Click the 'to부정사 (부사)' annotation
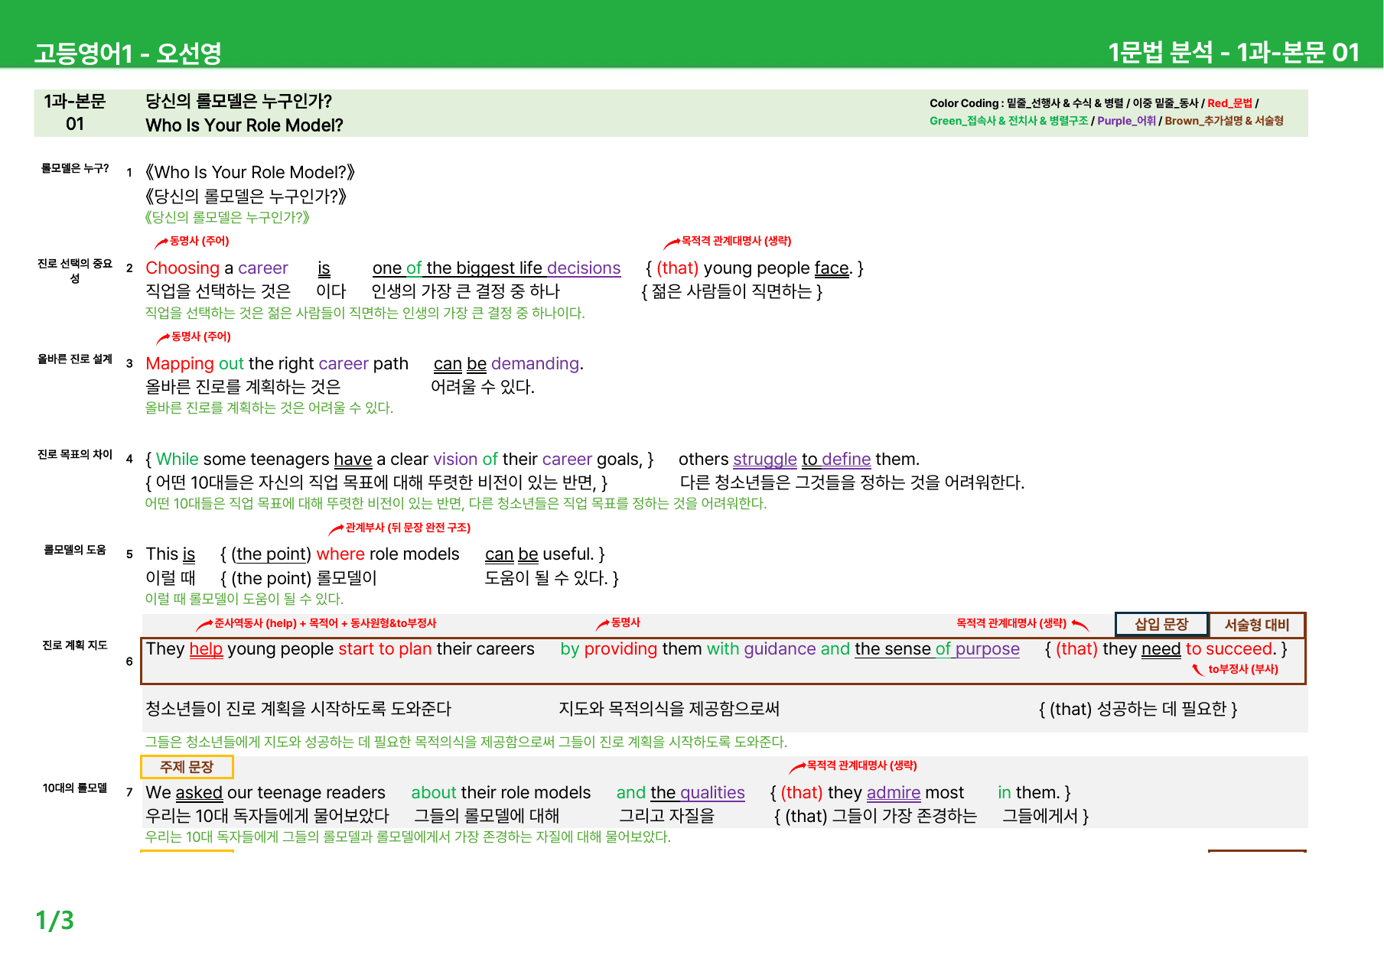Image resolution: width=1384 pixels, height=978 pixels. [x=1243, y=669]
